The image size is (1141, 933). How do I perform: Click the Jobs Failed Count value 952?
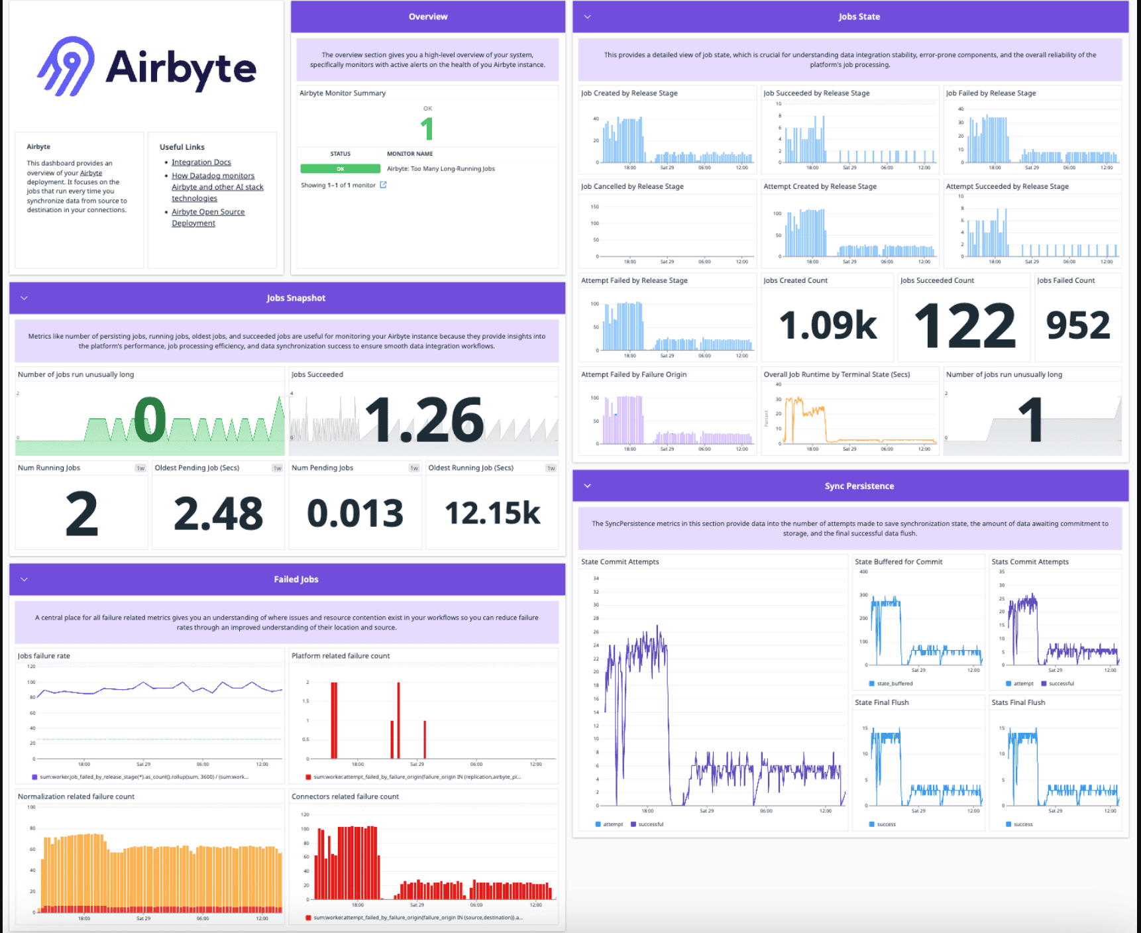1077,325
